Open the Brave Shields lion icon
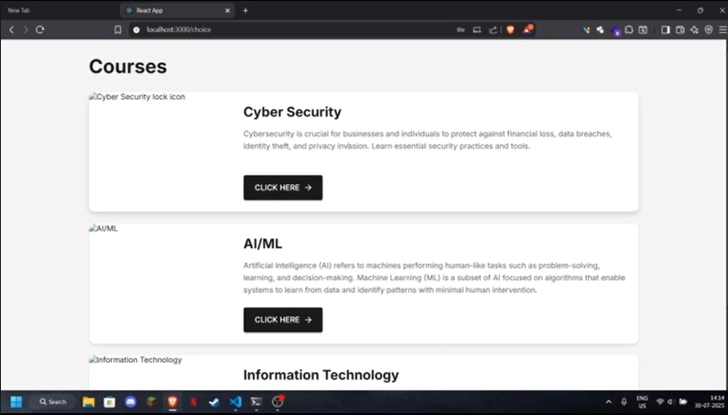The height and width of the screenshot is (415, 728). [510, 29]
